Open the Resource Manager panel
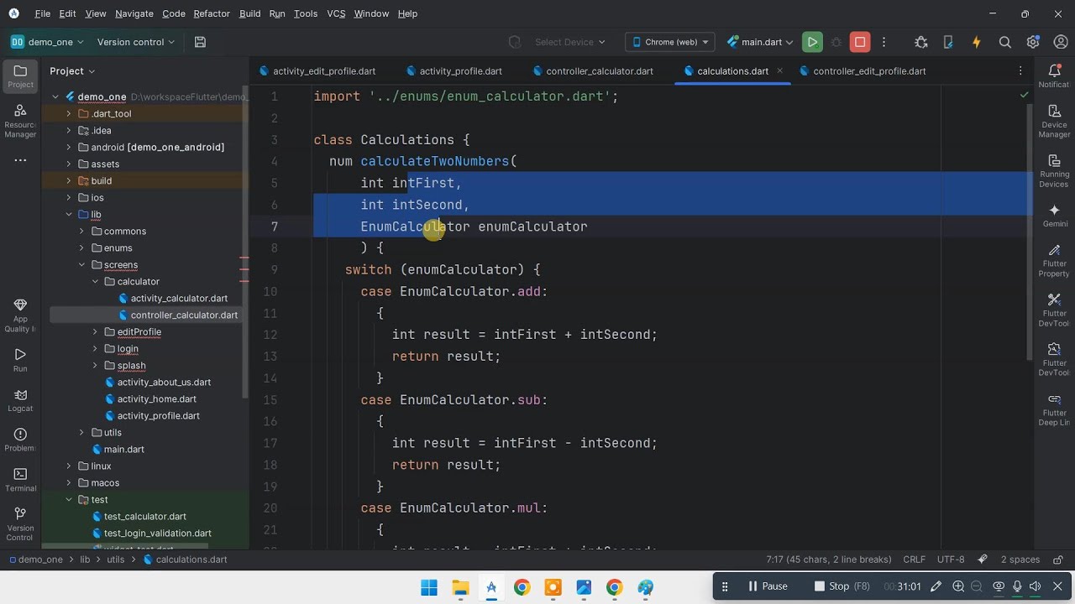This screenshot has height=604, width=1075. coord(20,122)
